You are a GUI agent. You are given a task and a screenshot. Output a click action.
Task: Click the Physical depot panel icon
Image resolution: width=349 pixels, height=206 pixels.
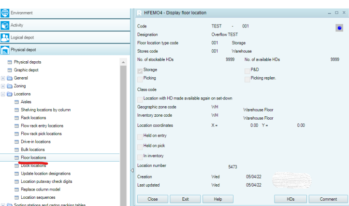(5, 50)
